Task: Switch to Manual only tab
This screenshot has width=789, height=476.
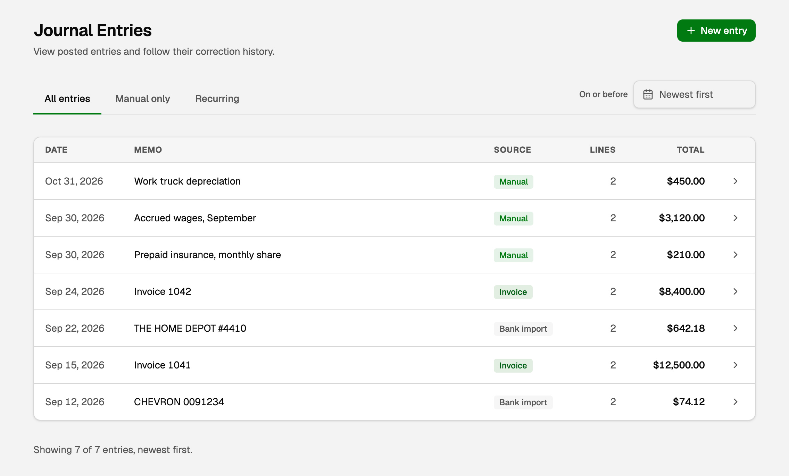Action: point(143,99)
